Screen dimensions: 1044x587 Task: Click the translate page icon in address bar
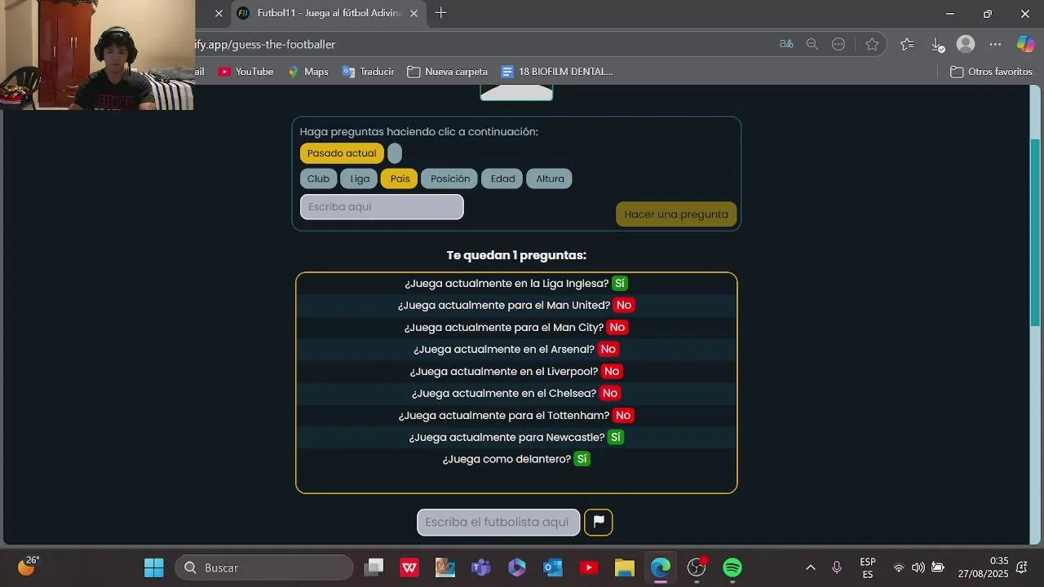click(x=786, y=44)
